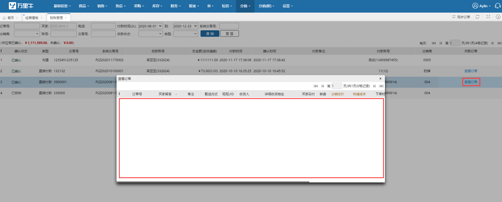Expand the 分销商 dropdown
This screenshot has height=202, width=502.
[27, 34]
